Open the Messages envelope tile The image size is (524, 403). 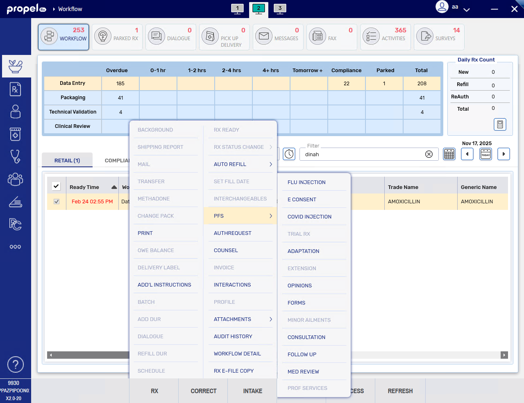coord(264,36)
